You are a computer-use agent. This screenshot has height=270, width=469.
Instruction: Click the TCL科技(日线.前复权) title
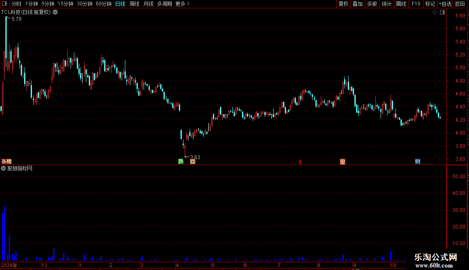click(26, 12)
